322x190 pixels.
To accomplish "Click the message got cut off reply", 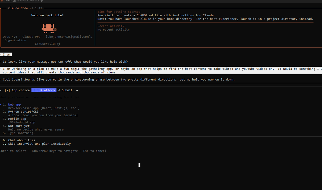I will [x=65, y=62].
